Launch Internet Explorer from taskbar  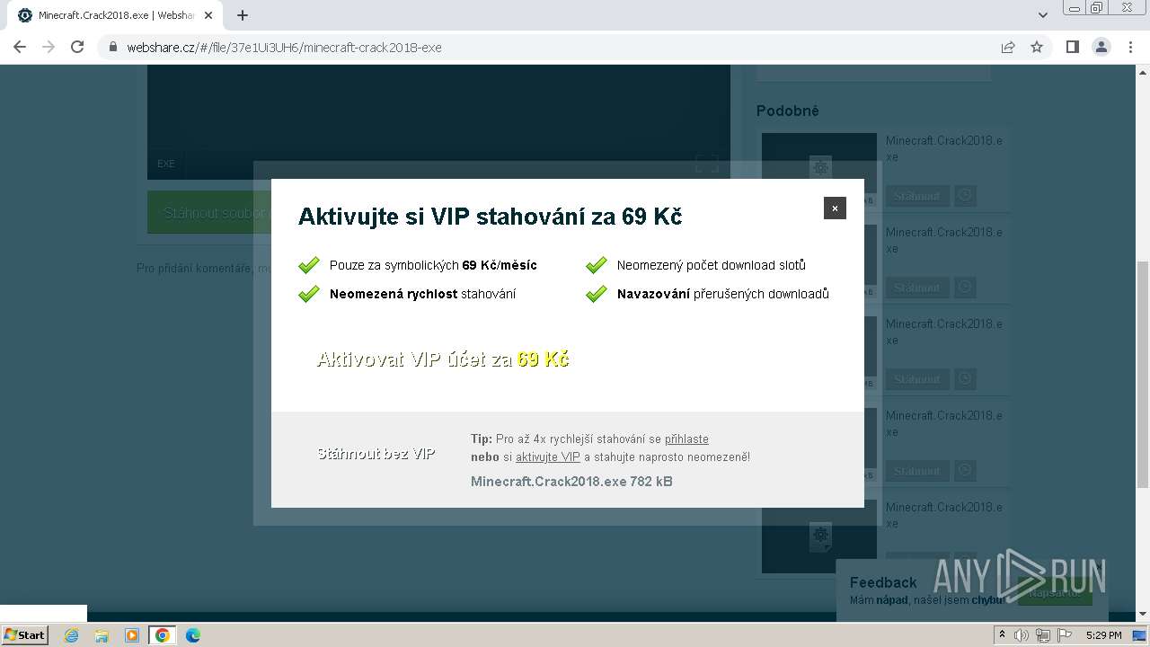[72, 635]
